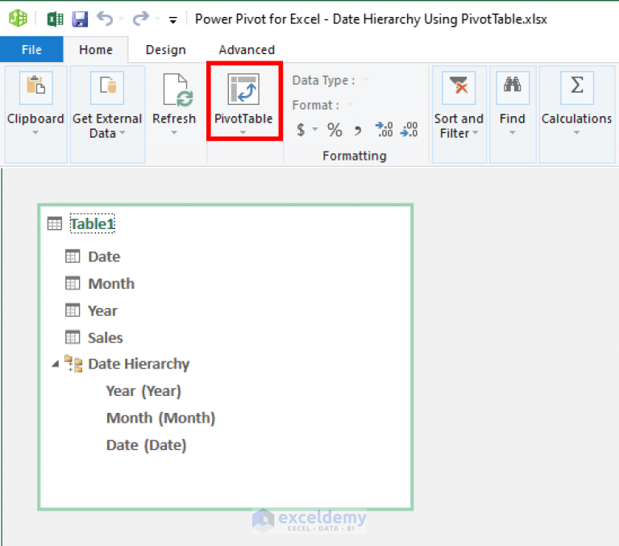Image resolution: width=619 pixels, height=546 pixels.
Task: Click Sort and Filter clear-filter icon
Action: click(459, 87)
